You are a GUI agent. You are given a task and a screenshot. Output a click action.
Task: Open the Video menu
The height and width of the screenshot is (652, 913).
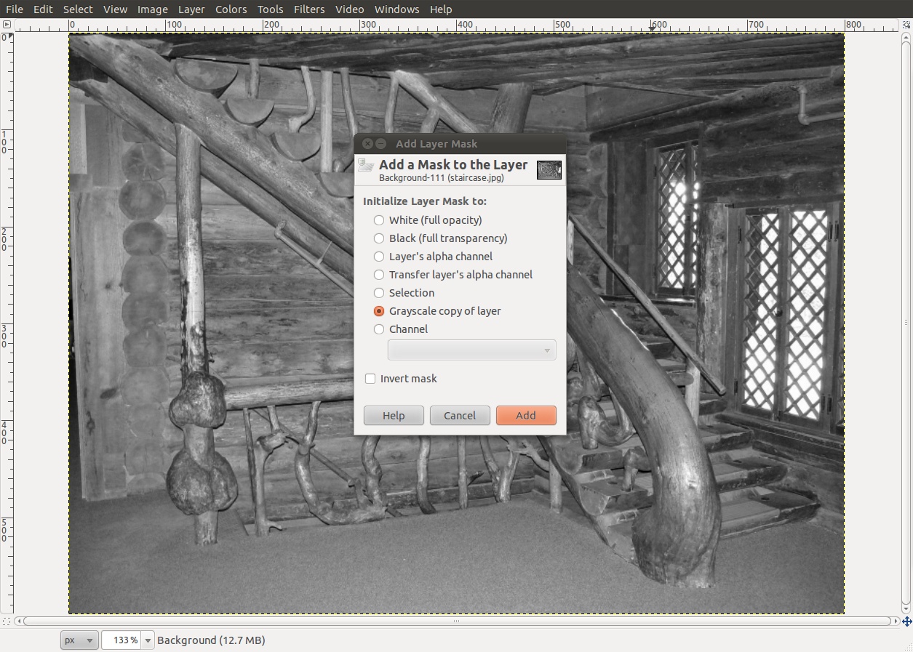350,9
